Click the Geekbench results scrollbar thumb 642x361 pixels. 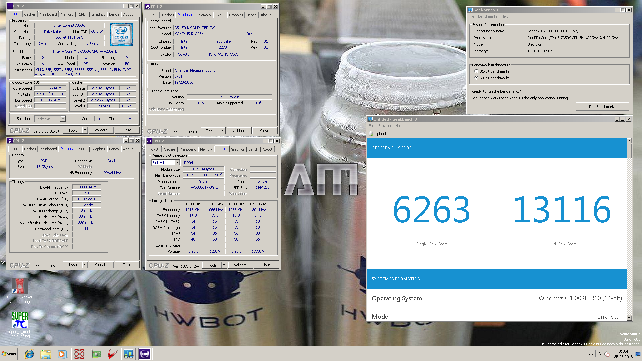[x=629, y=151]
